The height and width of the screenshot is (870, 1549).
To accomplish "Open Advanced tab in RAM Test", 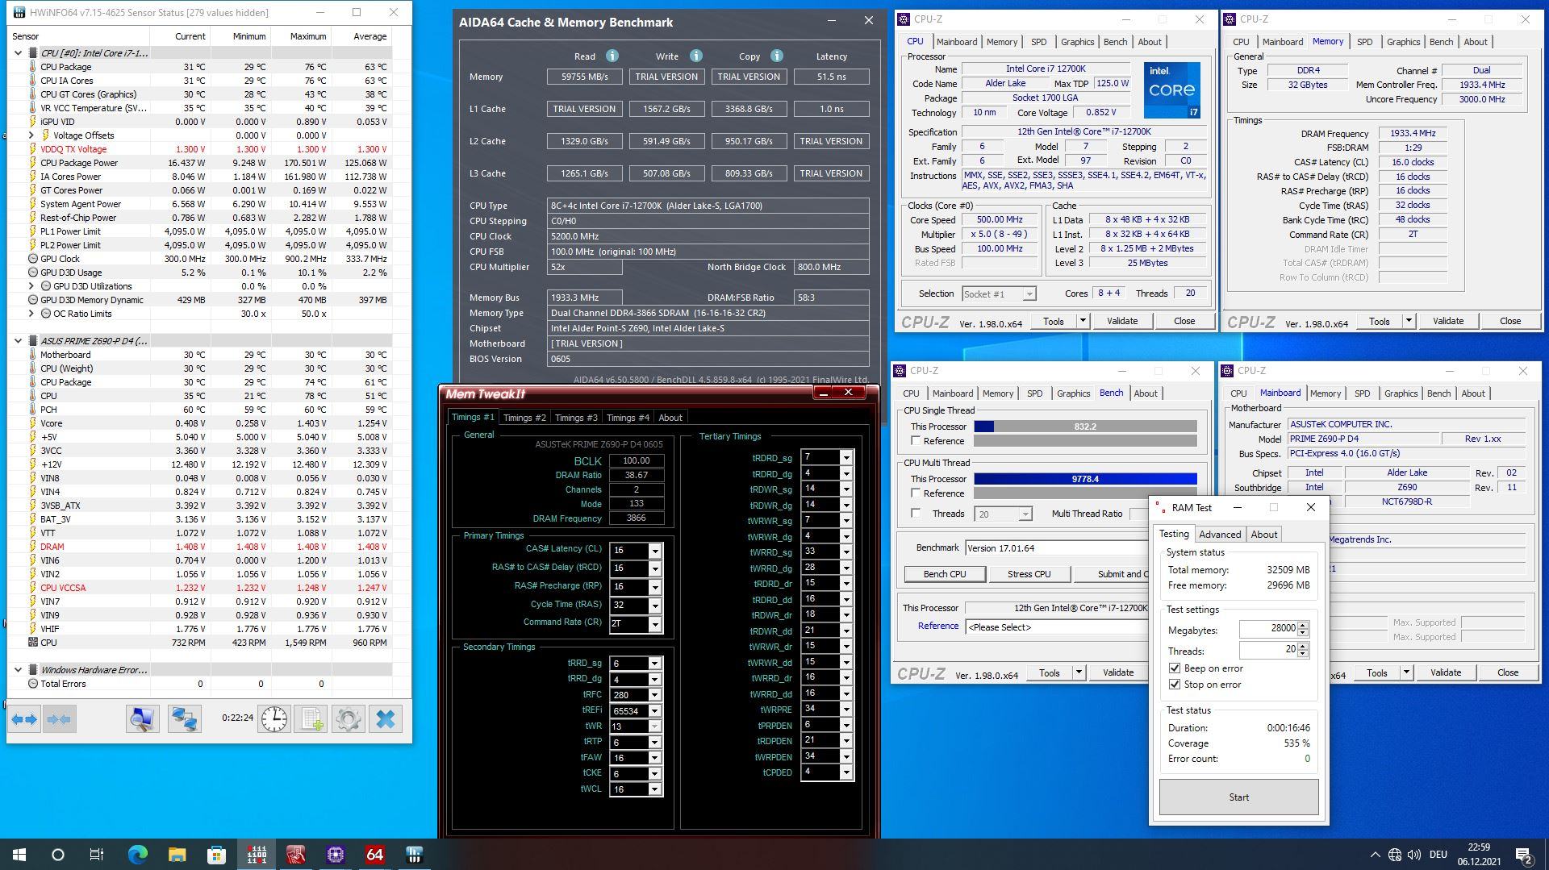I will pos(1220,535).
